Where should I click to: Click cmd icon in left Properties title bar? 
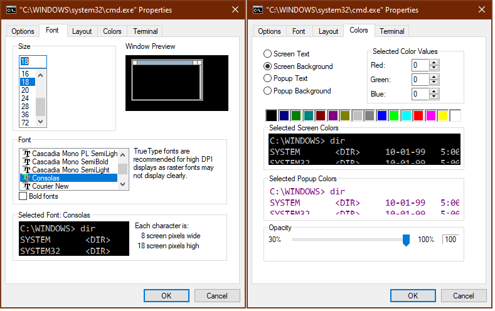(x=11, y=10)
